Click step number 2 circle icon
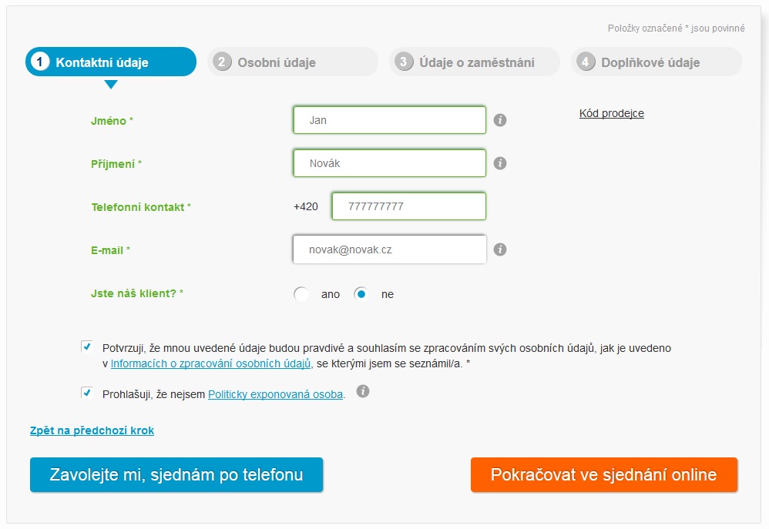The image size is (769, 529). click(222, 62)
